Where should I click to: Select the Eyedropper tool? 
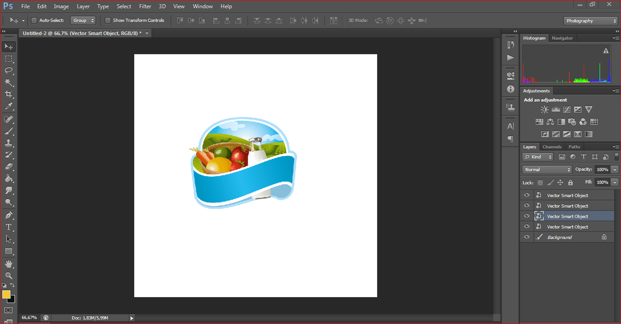[x=9, y=107]
